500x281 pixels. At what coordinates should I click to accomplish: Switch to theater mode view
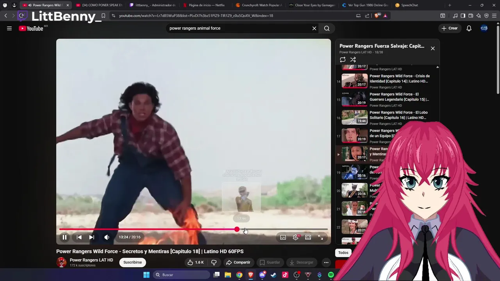click(308, 237)
